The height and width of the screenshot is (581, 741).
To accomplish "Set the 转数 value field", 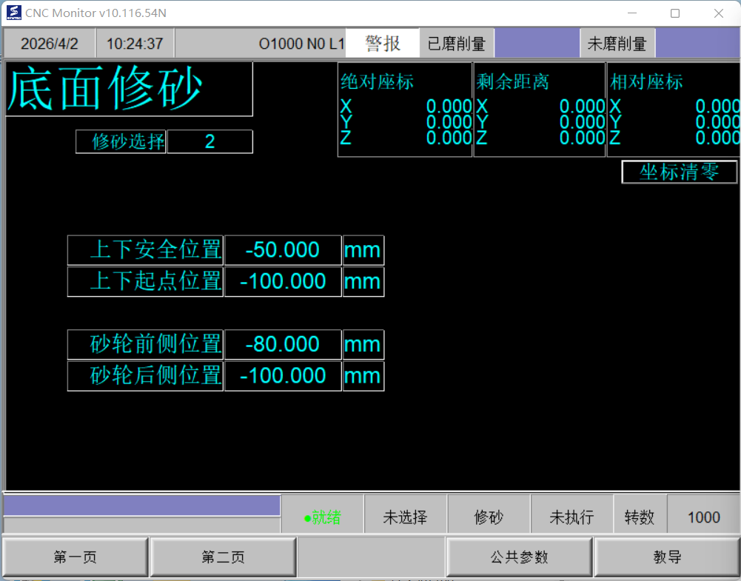I will click(703, 517).
